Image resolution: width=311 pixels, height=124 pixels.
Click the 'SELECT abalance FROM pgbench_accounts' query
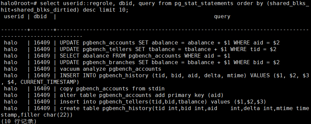pyautogui.click(x=145, y=56)
